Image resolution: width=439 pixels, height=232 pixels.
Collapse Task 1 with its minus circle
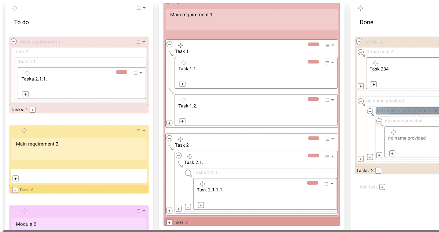(169, 44)
